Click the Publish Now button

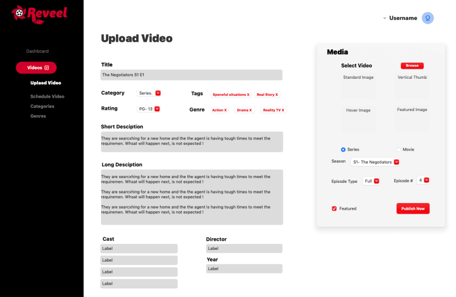413,209
